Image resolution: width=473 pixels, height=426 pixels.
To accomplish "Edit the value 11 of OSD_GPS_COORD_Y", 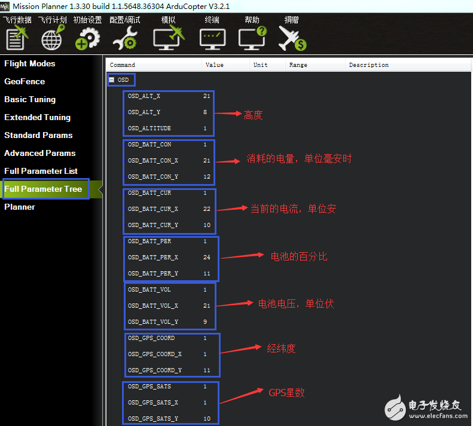I will coord(207,370).
